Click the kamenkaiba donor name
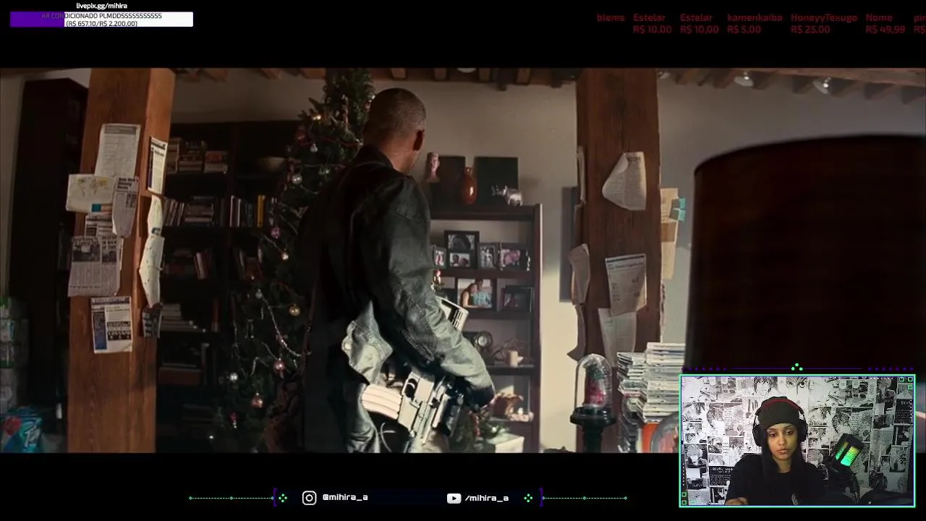 coord(755,17)
